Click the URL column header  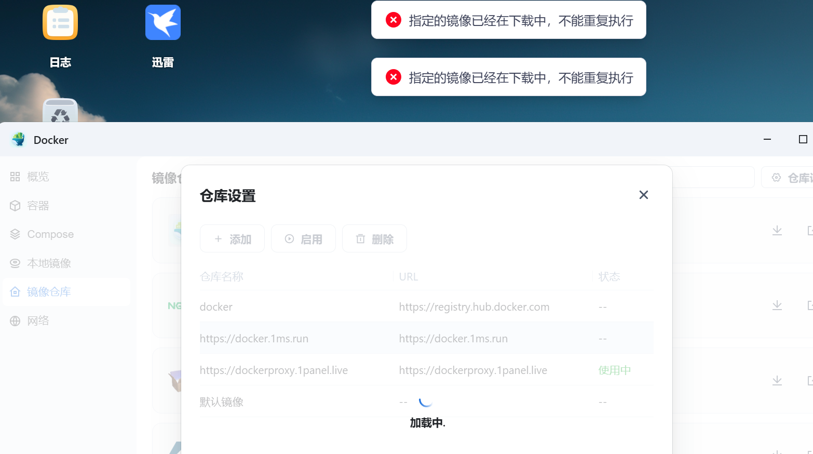409,277
